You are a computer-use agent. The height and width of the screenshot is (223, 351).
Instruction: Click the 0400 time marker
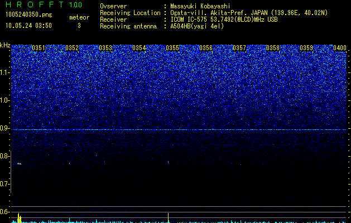coord(340,48)
